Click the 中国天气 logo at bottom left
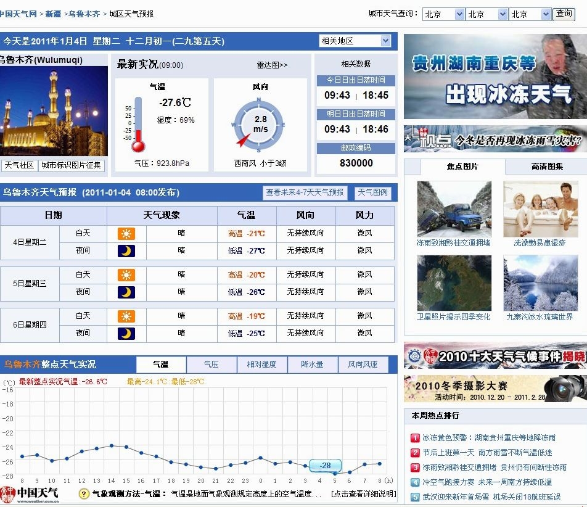 tap(30, 493)
